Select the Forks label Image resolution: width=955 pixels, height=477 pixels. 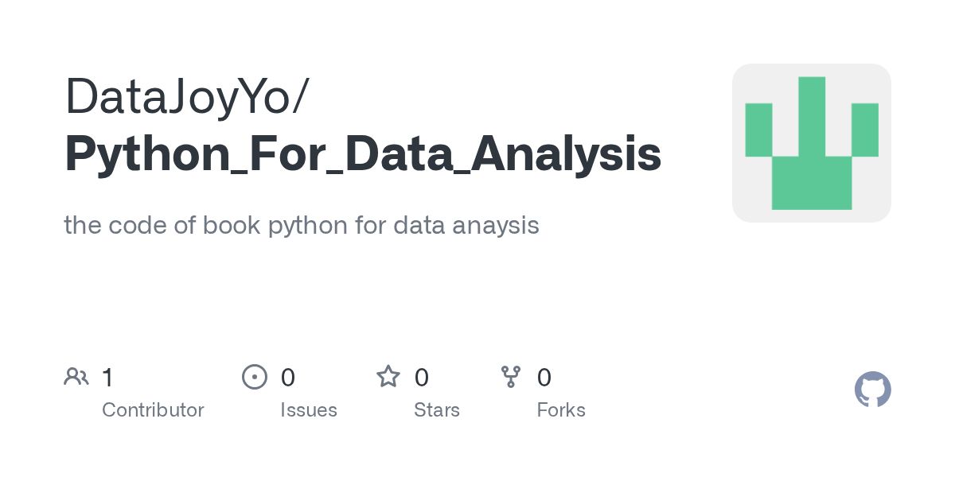(561, 410)
